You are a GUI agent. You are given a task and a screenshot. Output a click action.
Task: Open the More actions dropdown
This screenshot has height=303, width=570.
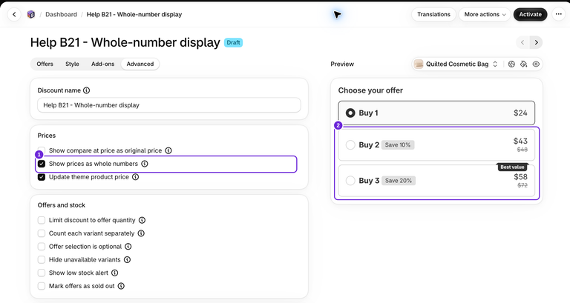click(485, 15)
